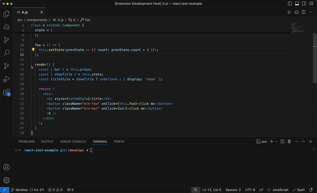This screenshot has height=193, width=317.
Task: Close the A.js editor tab
Action: coord(42,12)
